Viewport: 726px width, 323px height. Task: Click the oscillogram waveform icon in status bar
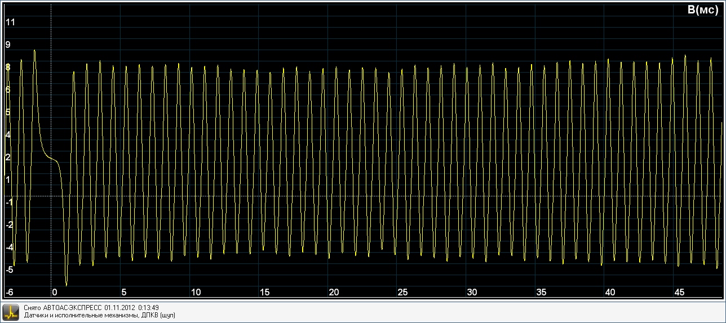point(11,312)
